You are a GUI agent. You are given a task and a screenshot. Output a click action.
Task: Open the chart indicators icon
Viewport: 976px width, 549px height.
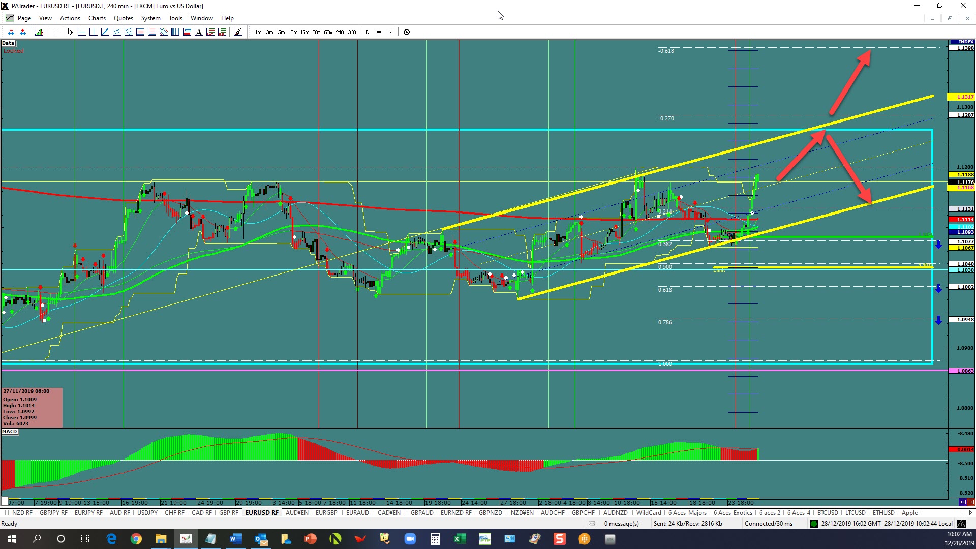39,32
